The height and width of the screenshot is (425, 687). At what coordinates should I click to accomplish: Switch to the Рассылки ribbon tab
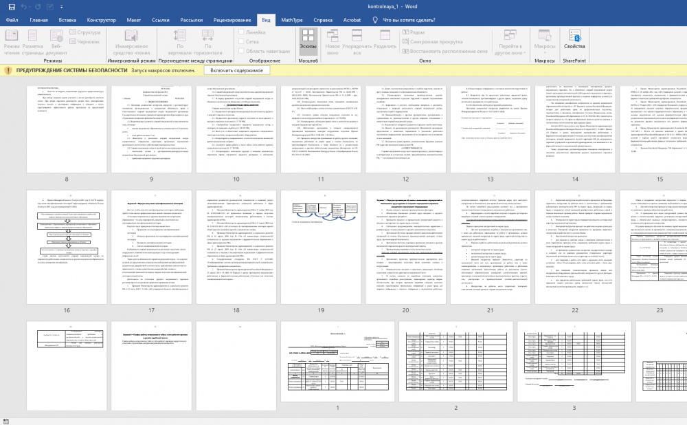(x=192, y=20)
